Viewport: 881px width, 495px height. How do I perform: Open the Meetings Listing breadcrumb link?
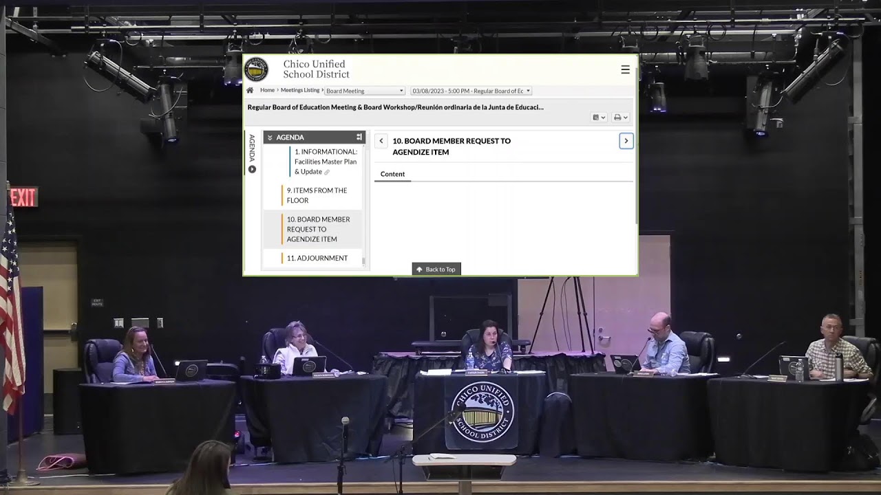coord(300,90)
